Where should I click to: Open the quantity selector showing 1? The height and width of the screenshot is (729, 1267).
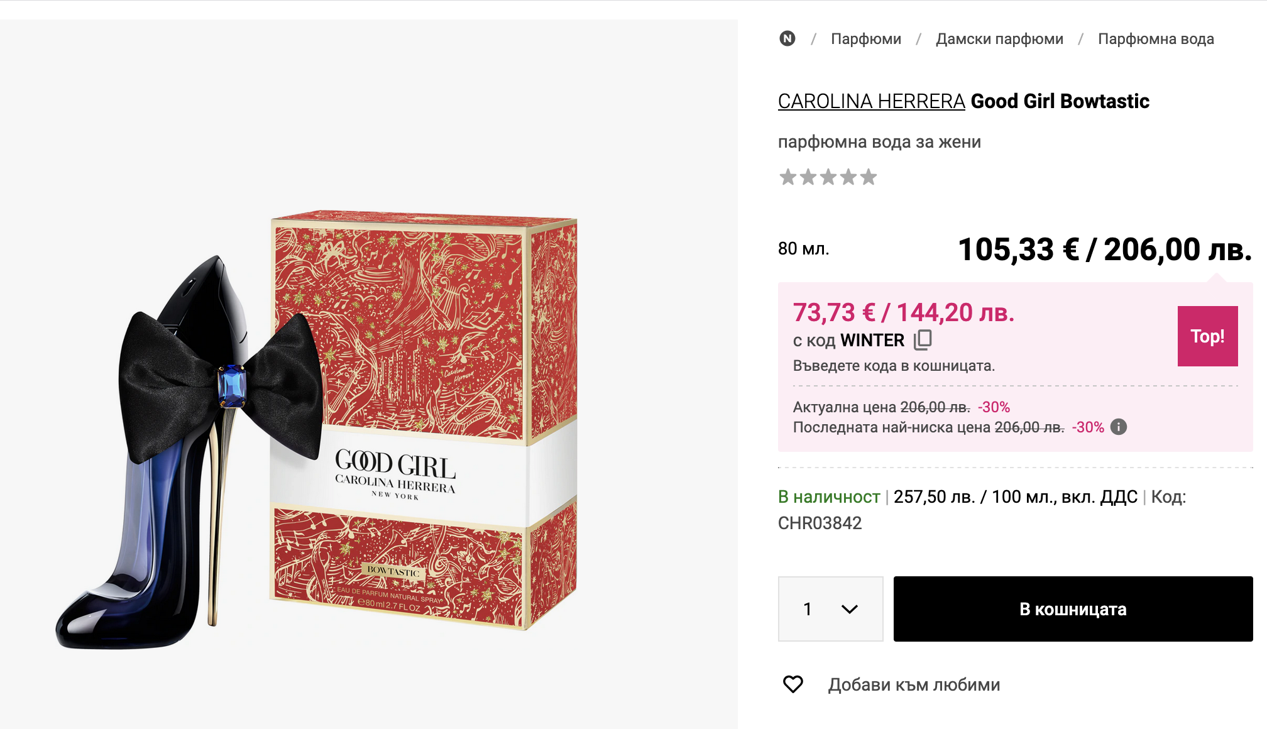(x=831, y=609)
